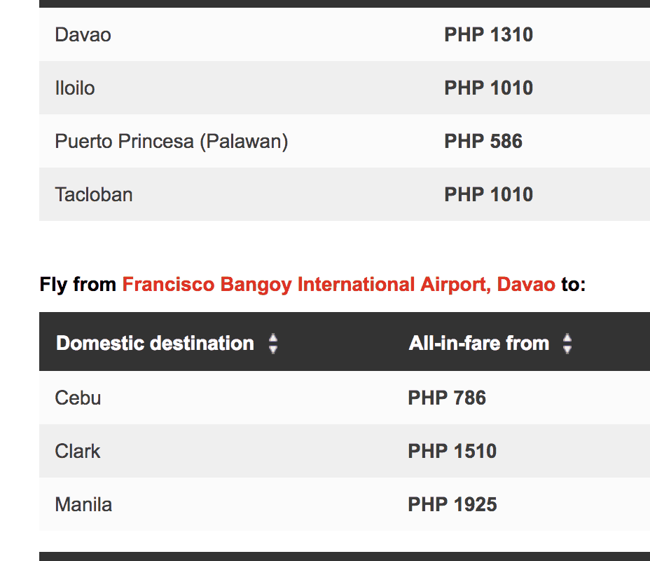Screen dimensions: 650x561
Task: Select the Davao destination row
Action: [83, 35]
